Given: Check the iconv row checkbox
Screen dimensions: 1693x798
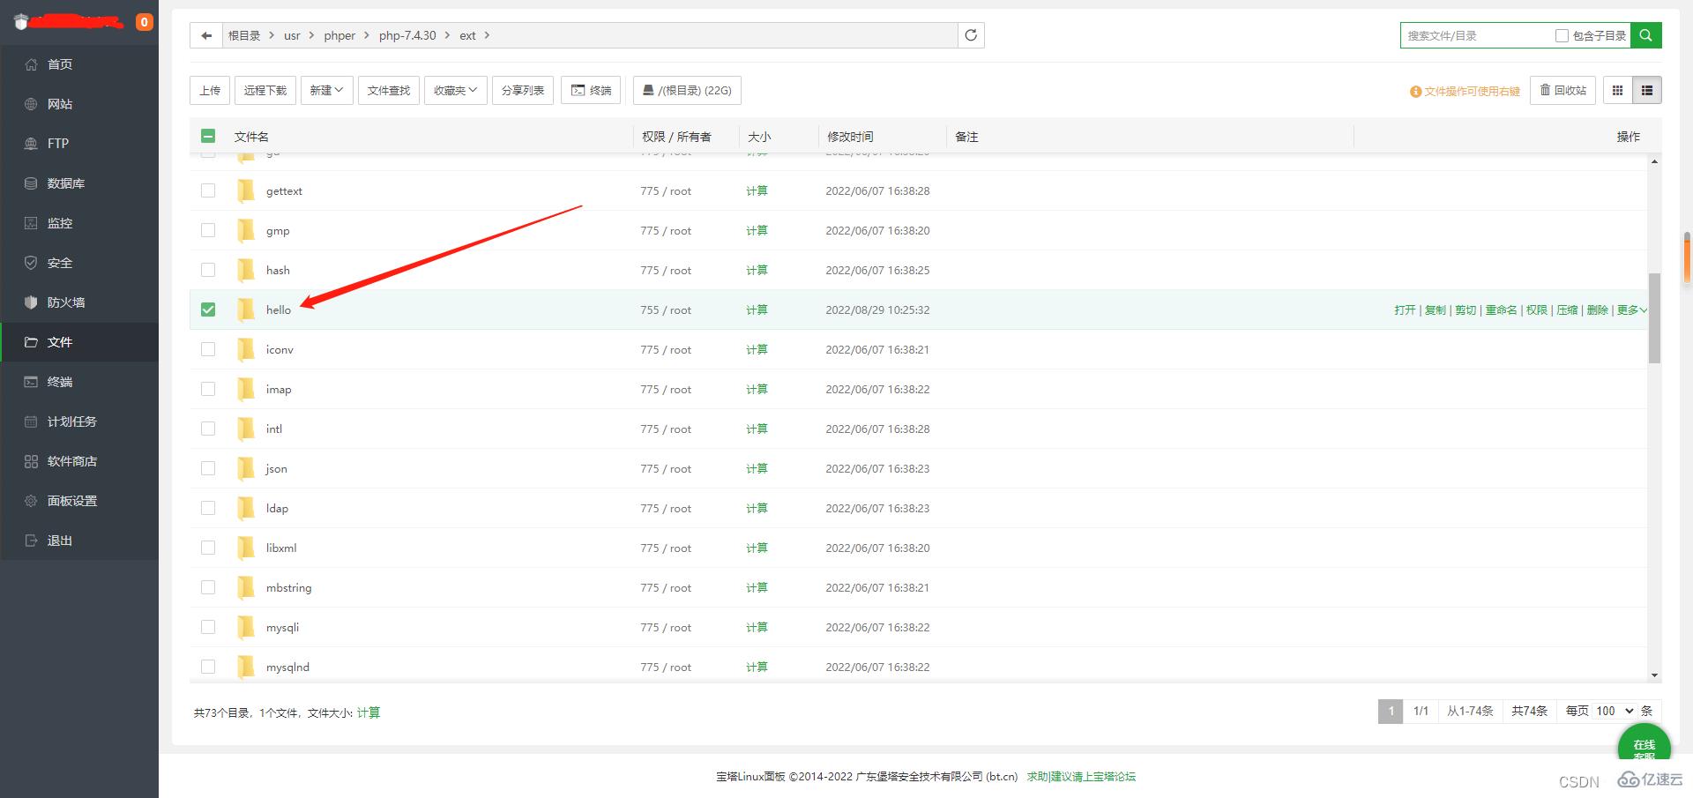Looking at the screenshot, I should 208,349.
